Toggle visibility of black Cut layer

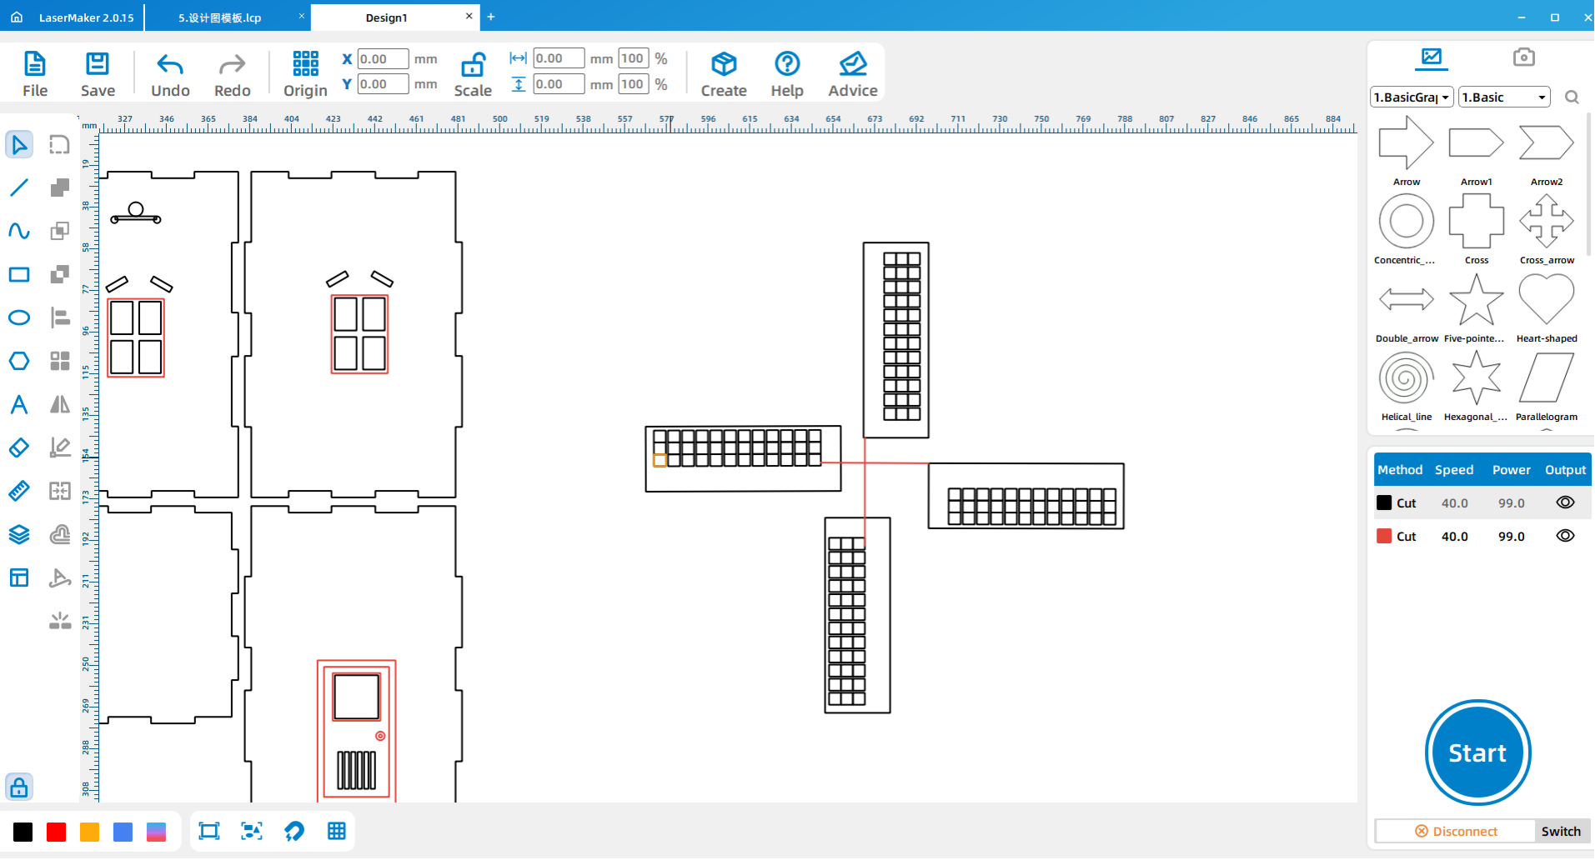pyautogui.click(x=1565, y=502)
